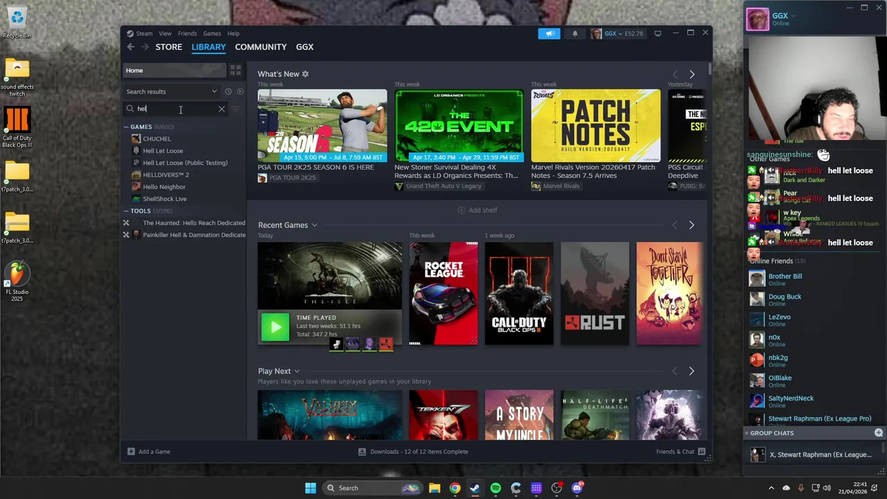Image resolution: width=887 pixels, height=499 pixels.
Task: Open the Friends menu
Action: (x=187, y=33)
